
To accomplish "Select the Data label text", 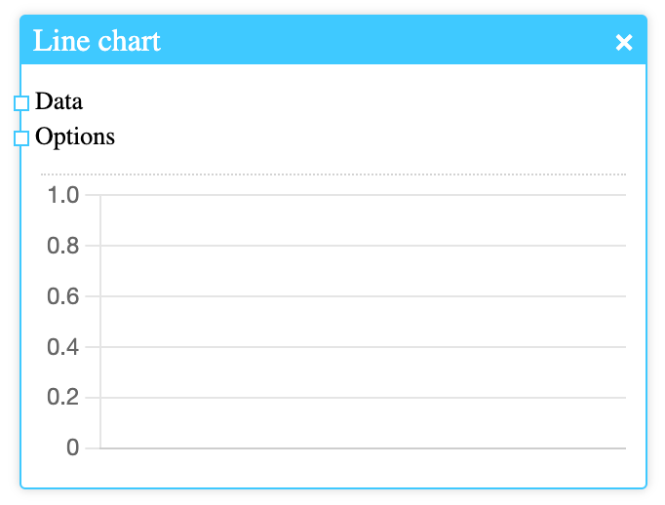I will coord(59,101).
